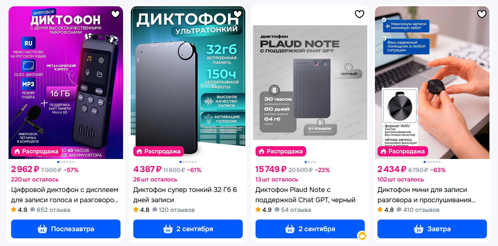This screenshot has height=246, width=498.
Task: Add mini dictaphone to cart, Завтра delivery
Action: click(432, 229)
